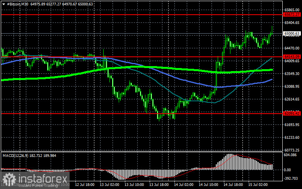Click the 65865.00 top price scale label
The image size is (302, 189).
click(292, 10)
